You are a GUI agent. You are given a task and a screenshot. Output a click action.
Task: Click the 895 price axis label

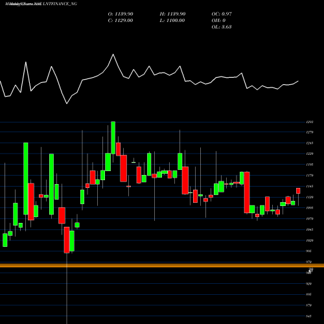309,294
